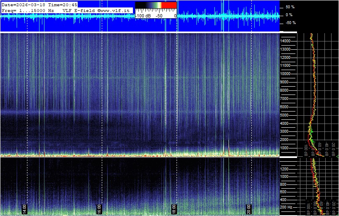
Task: Click the "©www.vlf.it" credit text
Action: tap(114, 10)
